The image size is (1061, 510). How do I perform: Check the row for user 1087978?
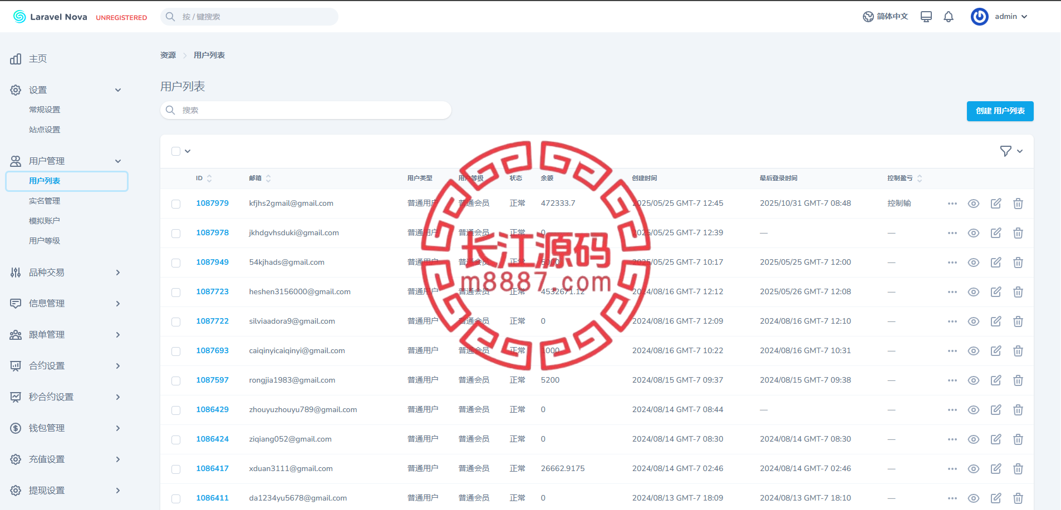click(x=176, y=234)
